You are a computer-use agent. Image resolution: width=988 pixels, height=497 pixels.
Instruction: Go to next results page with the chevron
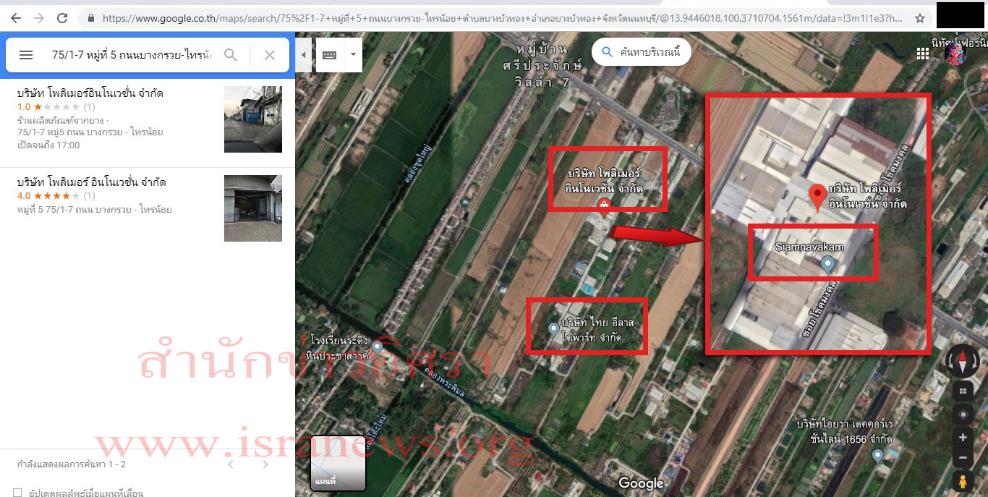pos(265,464)
